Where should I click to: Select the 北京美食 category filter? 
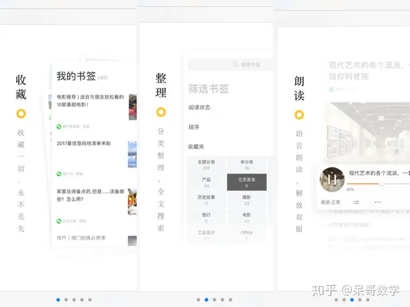[247, 182]
